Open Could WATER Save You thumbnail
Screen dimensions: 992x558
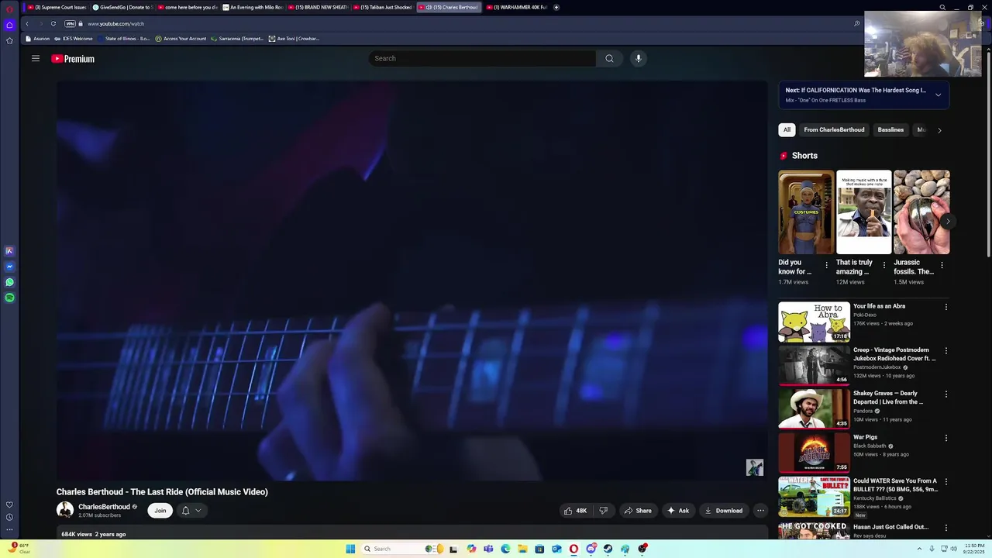pyautogui.click(x=814, y=496)
